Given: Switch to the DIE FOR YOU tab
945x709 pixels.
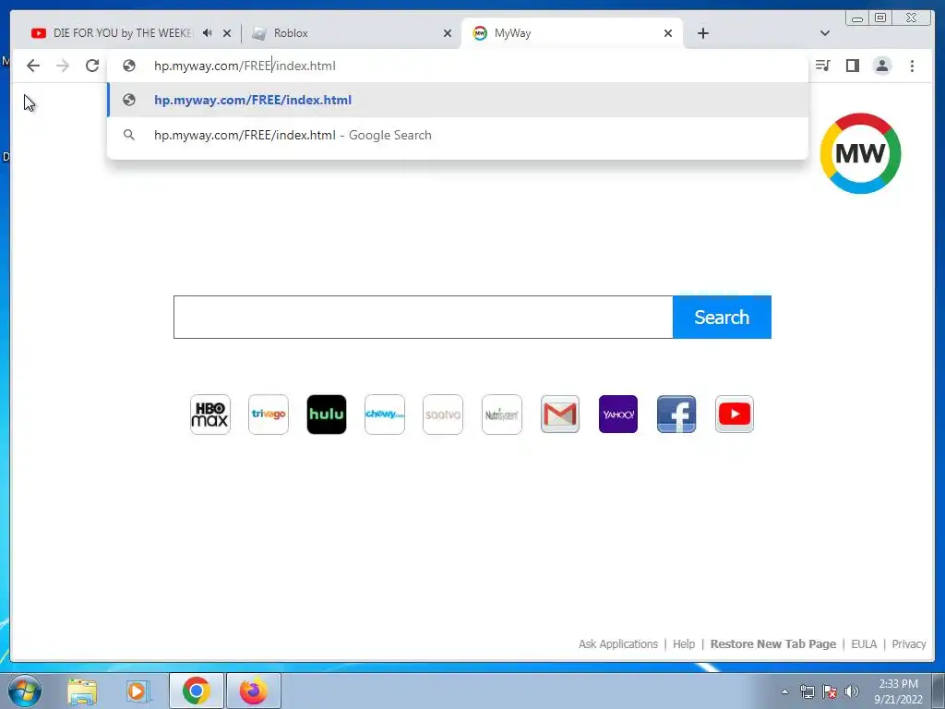Looking at the screenshot, I should [x=123, y=33].
